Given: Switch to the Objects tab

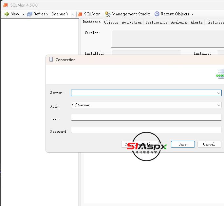Looking at the screenshot, I should [x=111, y=22].
